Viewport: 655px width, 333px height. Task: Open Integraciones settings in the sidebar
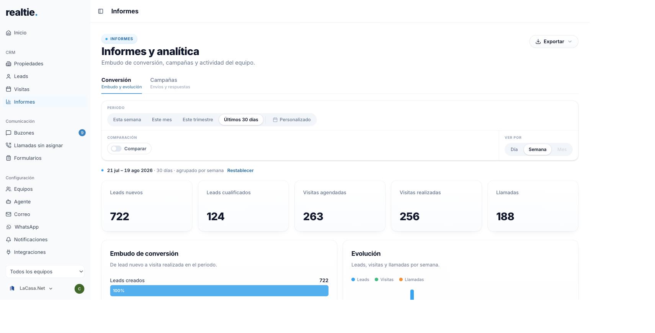(x=45, y=252)
